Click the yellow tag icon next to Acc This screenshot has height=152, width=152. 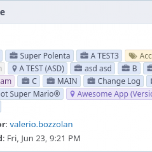pos(133,56)
